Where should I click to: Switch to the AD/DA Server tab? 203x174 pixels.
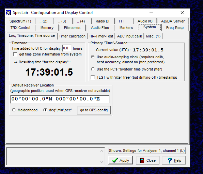pyautogui.click(x=173, y=21)
